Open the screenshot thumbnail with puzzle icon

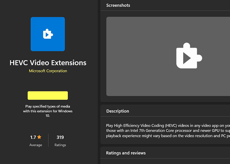[x=168, y=56]
